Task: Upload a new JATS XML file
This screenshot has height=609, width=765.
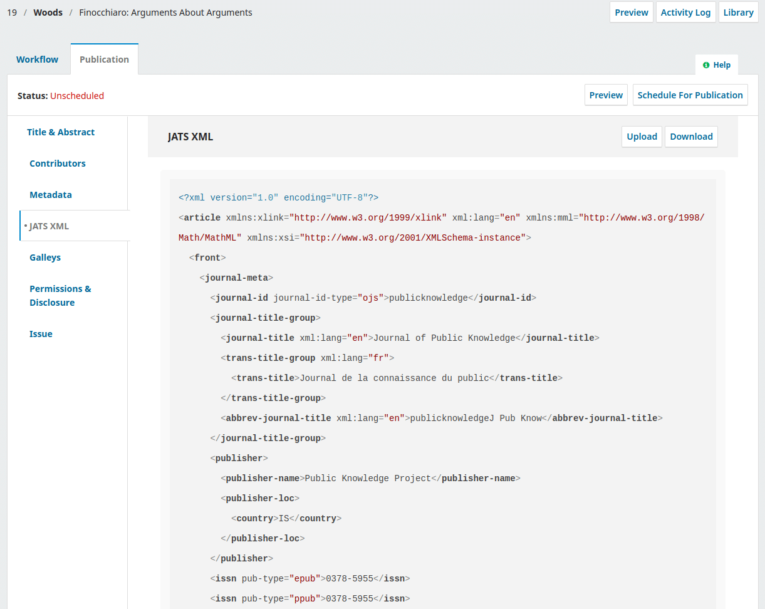Action: (x=642, y=137)
